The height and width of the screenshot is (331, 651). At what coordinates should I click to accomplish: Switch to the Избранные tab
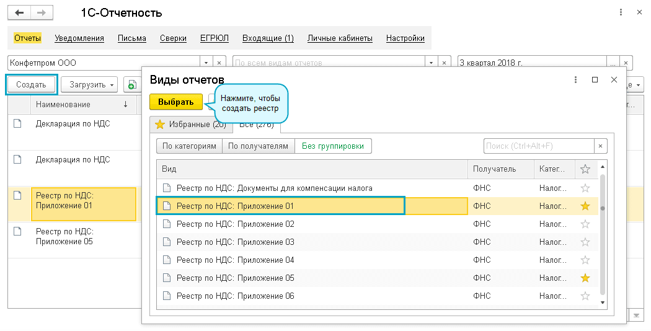tap(191, 125)
